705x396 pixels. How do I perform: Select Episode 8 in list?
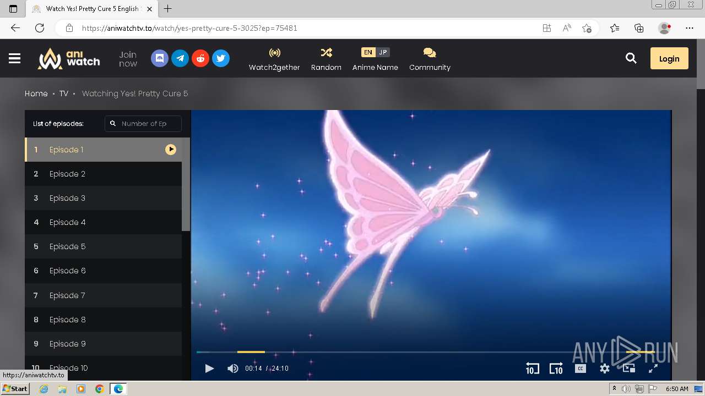[x=103, y=320]
